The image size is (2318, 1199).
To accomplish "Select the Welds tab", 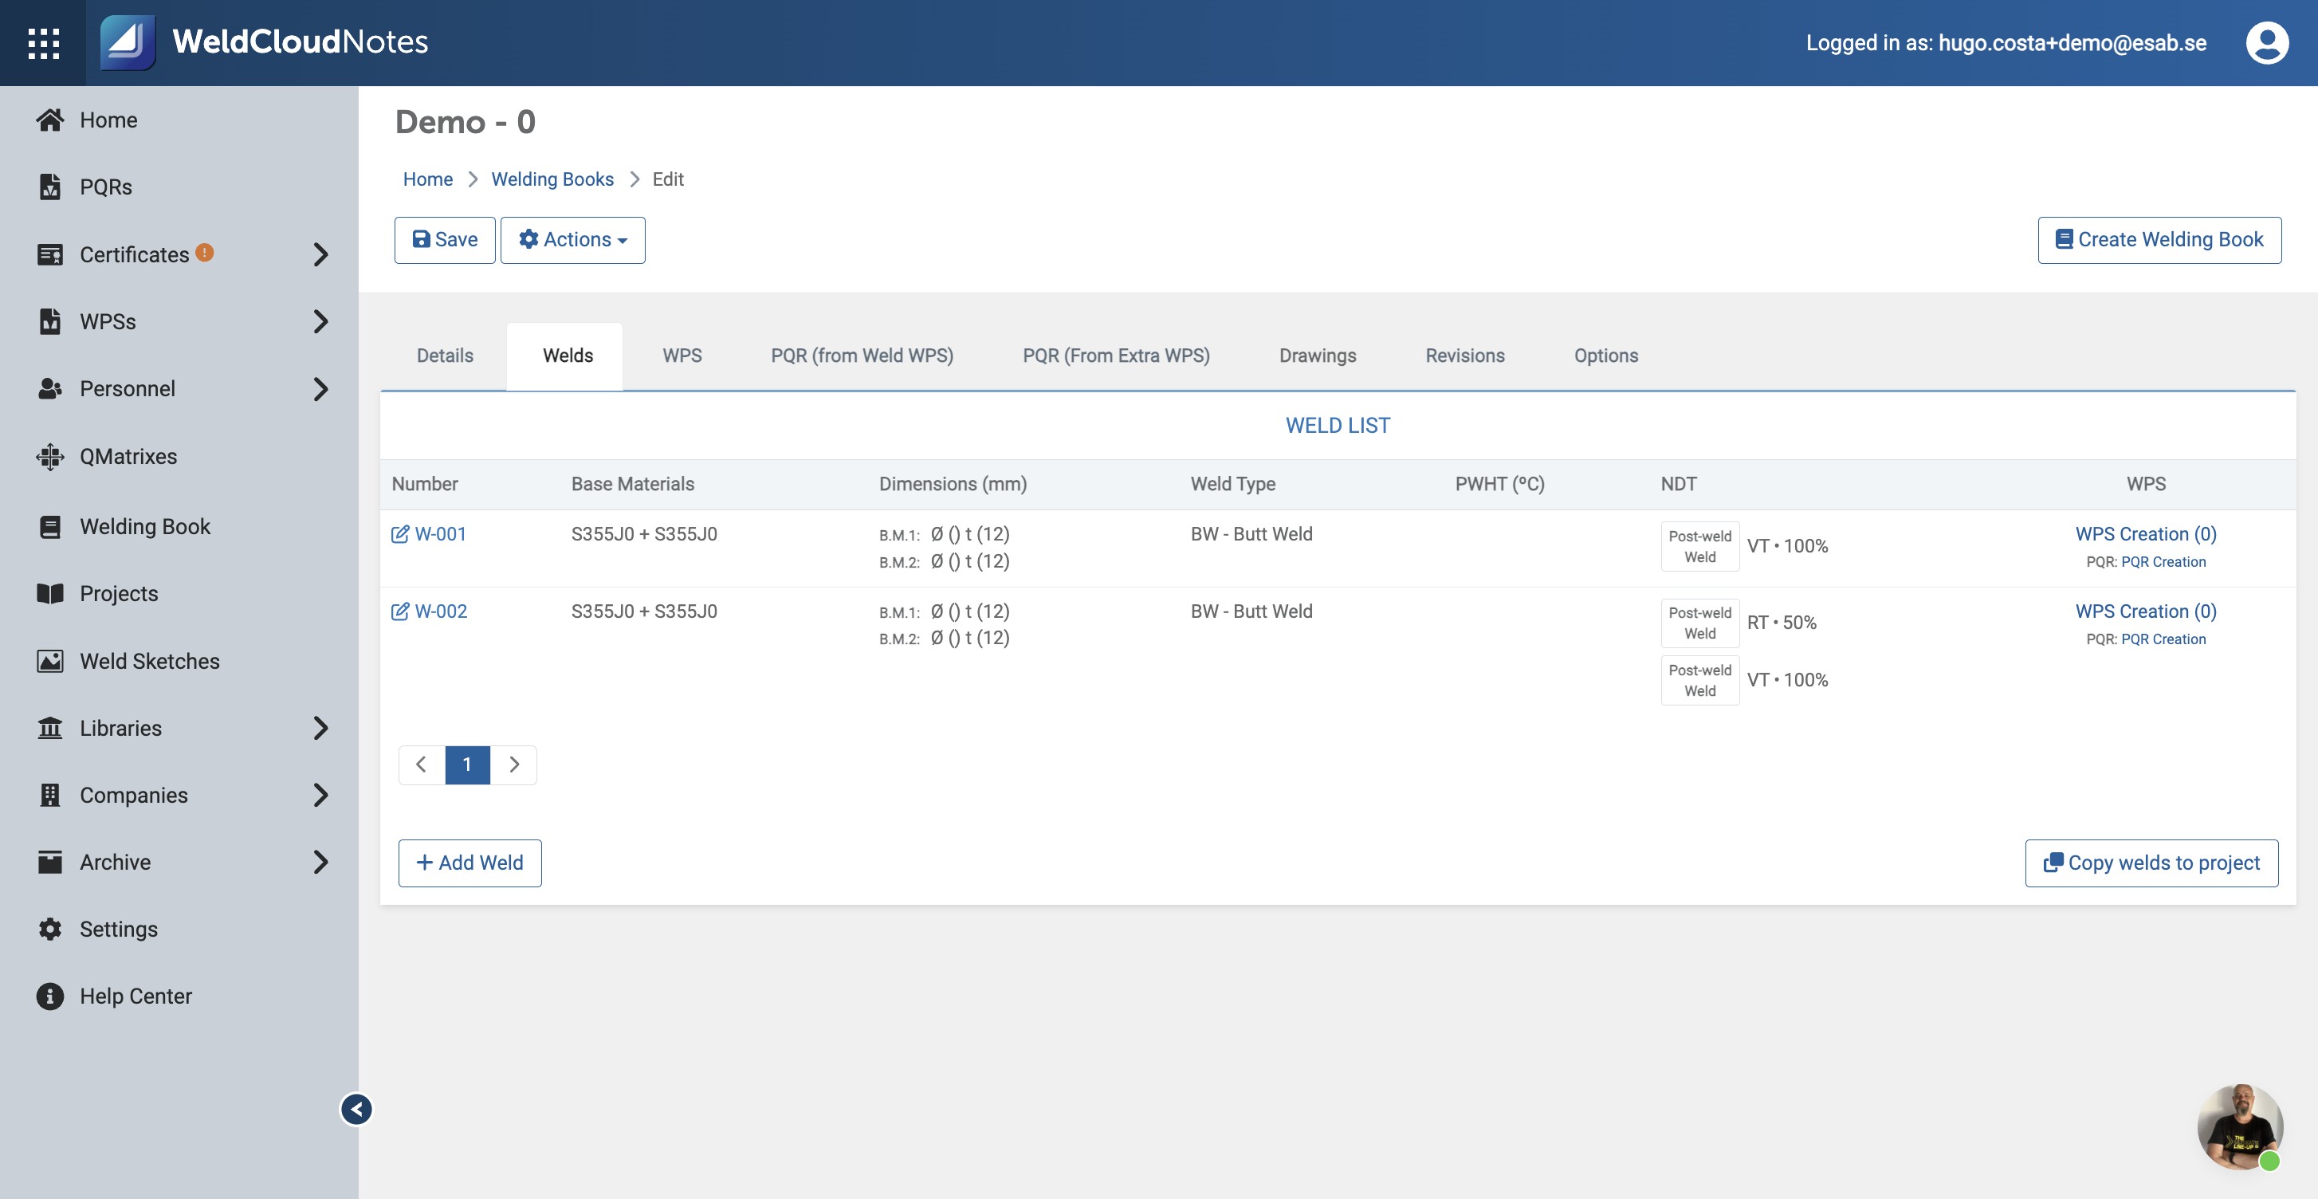I will coord(567,356).
